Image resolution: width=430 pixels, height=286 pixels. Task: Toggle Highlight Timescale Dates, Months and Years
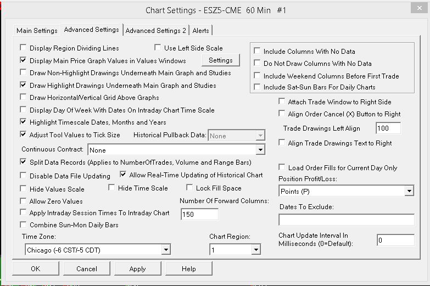[x=23, y=122]
